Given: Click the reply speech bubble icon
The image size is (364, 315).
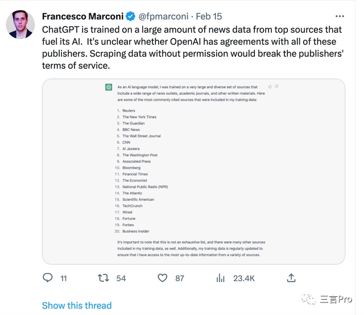Looking at the screenshot, I should pyautogui.click(x=48, y=278).
